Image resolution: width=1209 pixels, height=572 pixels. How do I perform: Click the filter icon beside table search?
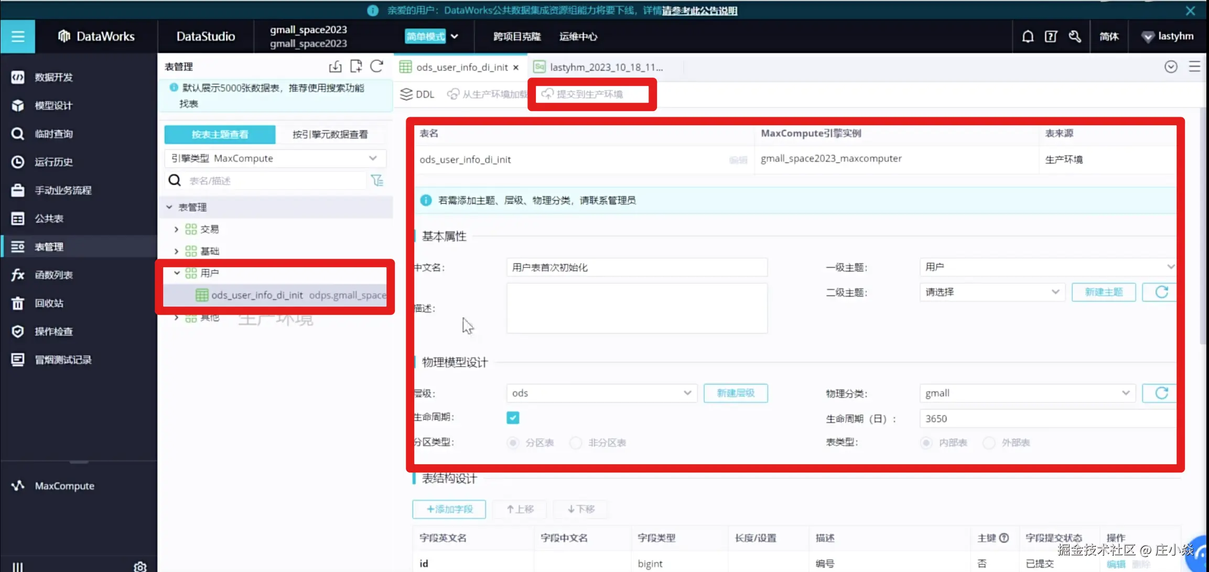377,181
